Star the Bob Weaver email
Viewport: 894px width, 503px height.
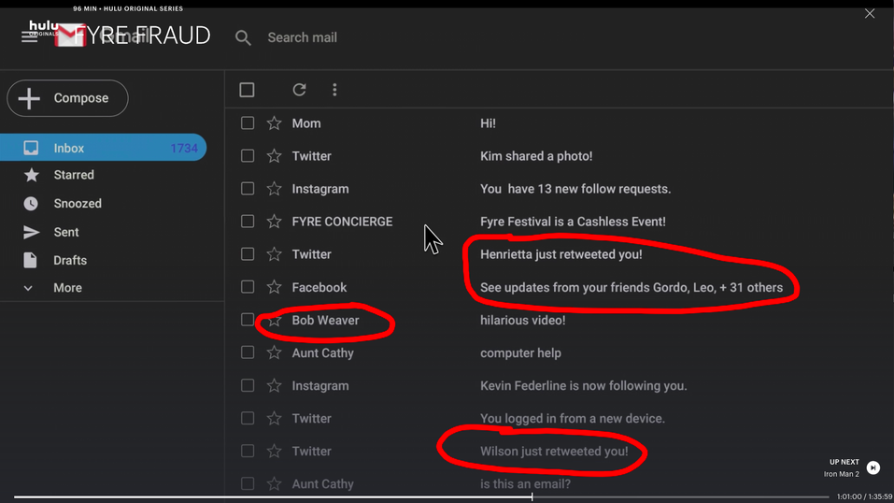pos(275,320)
